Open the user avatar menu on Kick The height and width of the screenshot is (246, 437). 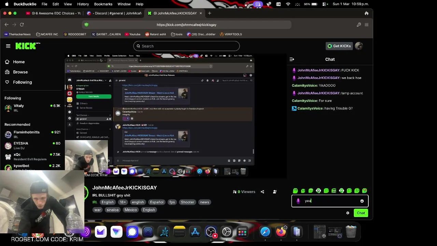359,46
